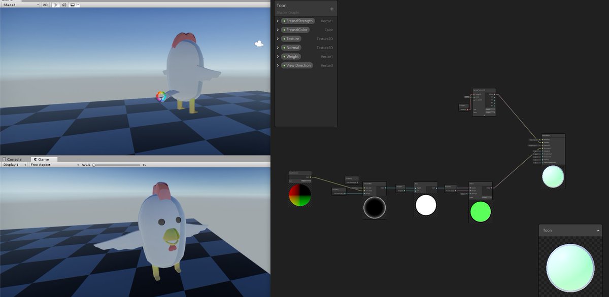Image resolution: width=609 pixels, height=297 pixels.
Task: Click the colorful transform gizmo by chicken
Action: [x=161, y=96]
